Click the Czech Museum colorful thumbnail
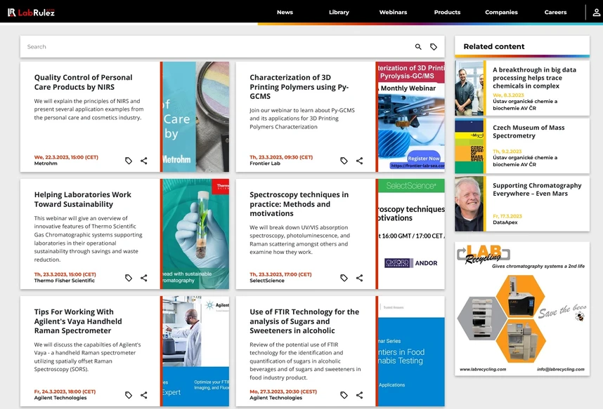 tap(469, 146)
